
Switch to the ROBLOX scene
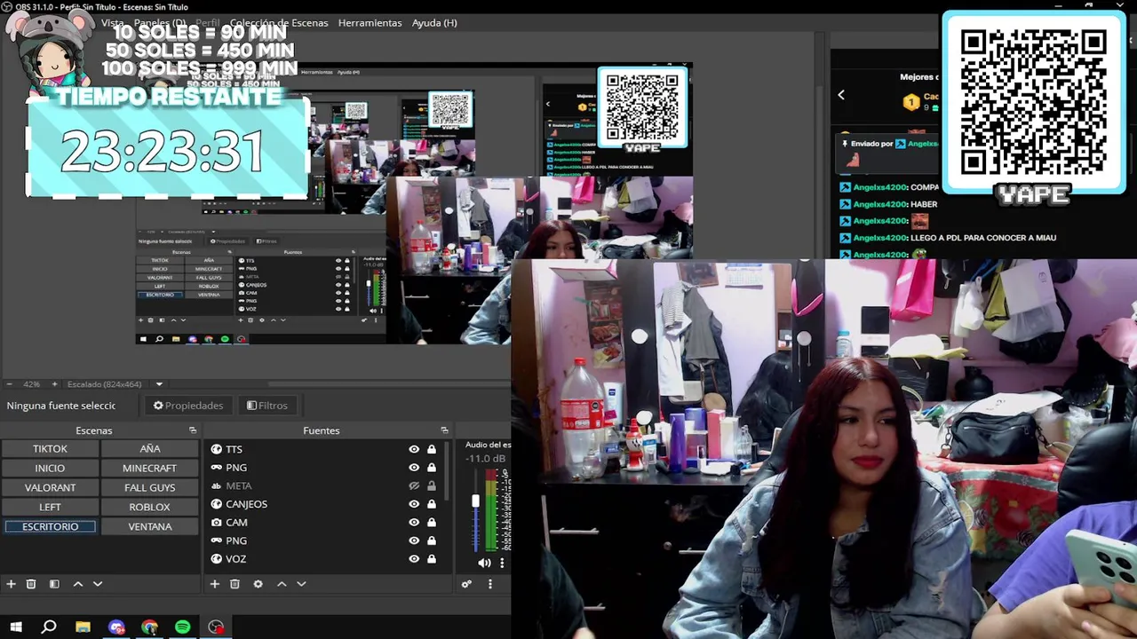149,508
